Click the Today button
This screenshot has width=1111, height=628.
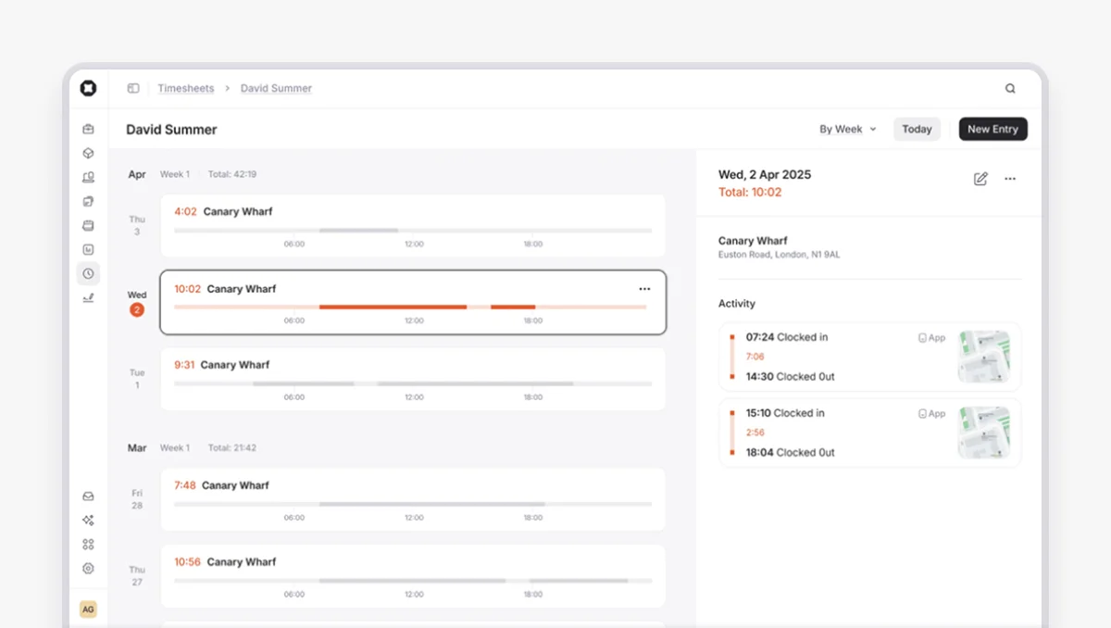pyautogui.click(x=917, y=130)
